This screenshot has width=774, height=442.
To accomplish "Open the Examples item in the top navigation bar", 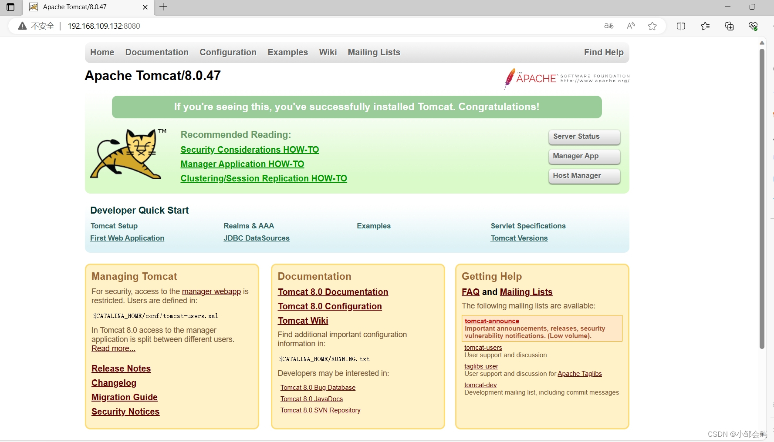I will [287, 52].
